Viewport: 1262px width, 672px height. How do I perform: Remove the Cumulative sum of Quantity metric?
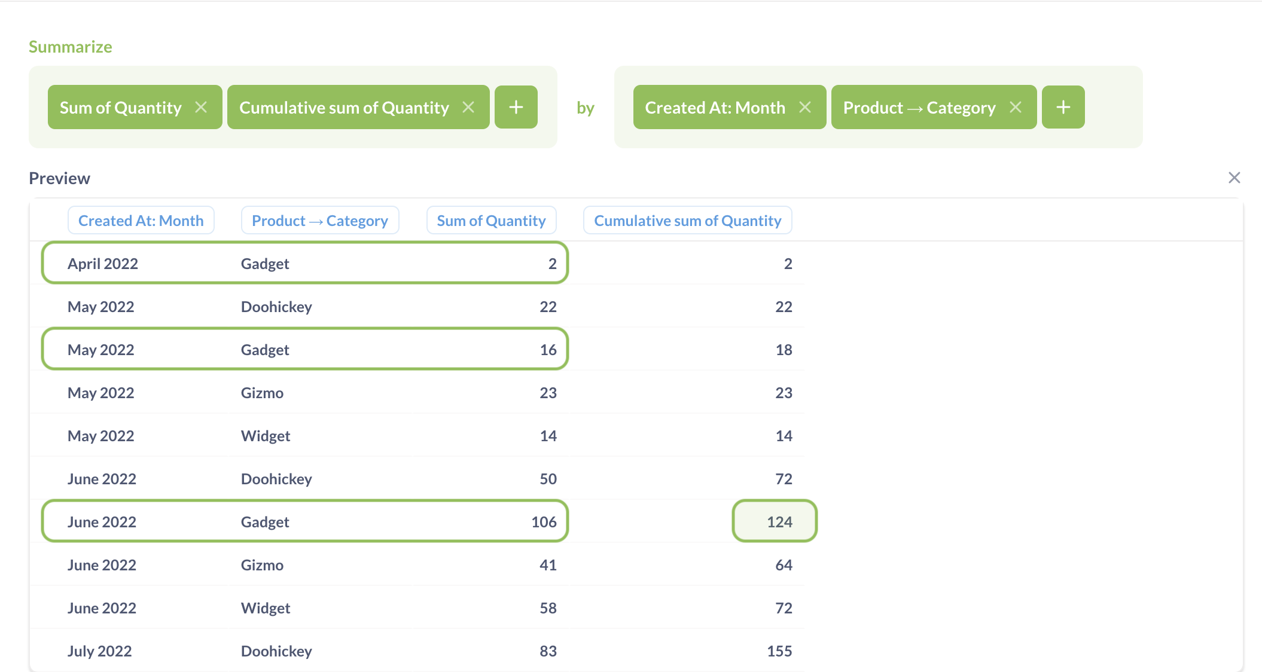(468, 107)
